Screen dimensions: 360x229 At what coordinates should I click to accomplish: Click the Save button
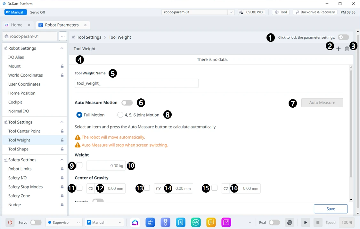click(331, 209)
